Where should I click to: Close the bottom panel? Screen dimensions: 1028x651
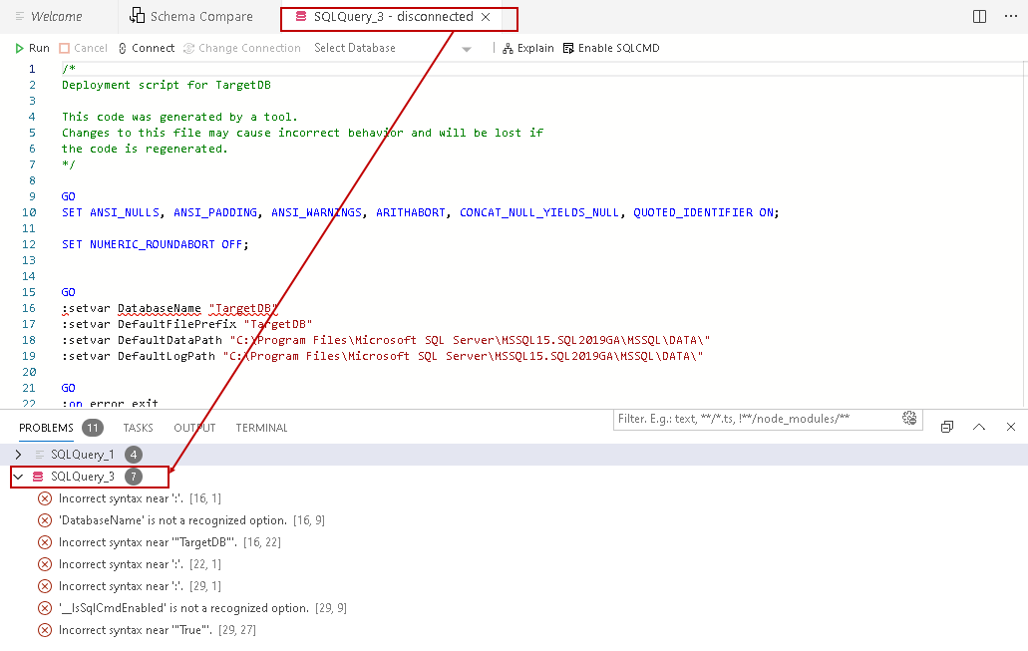[1011, 427]
